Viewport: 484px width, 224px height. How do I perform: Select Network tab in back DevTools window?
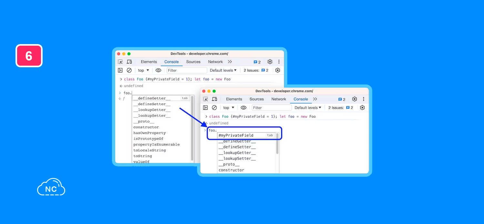[x=215, y=62]
